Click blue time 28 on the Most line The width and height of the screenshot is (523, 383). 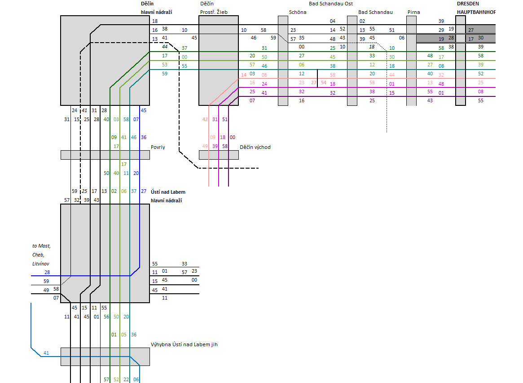[x=47, y=272]
